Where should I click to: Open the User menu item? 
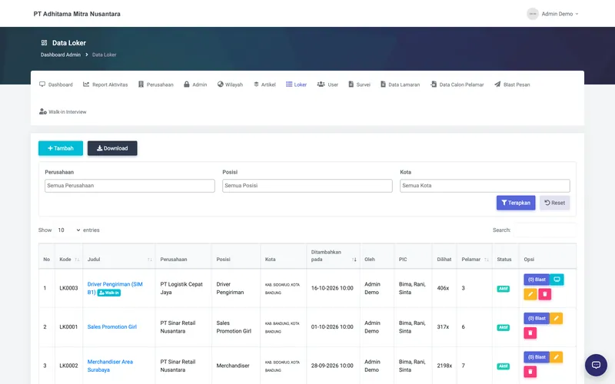pos(327,84)
